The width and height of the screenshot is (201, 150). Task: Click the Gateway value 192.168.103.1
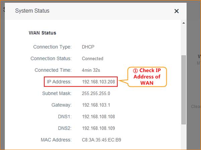[96, 105]
